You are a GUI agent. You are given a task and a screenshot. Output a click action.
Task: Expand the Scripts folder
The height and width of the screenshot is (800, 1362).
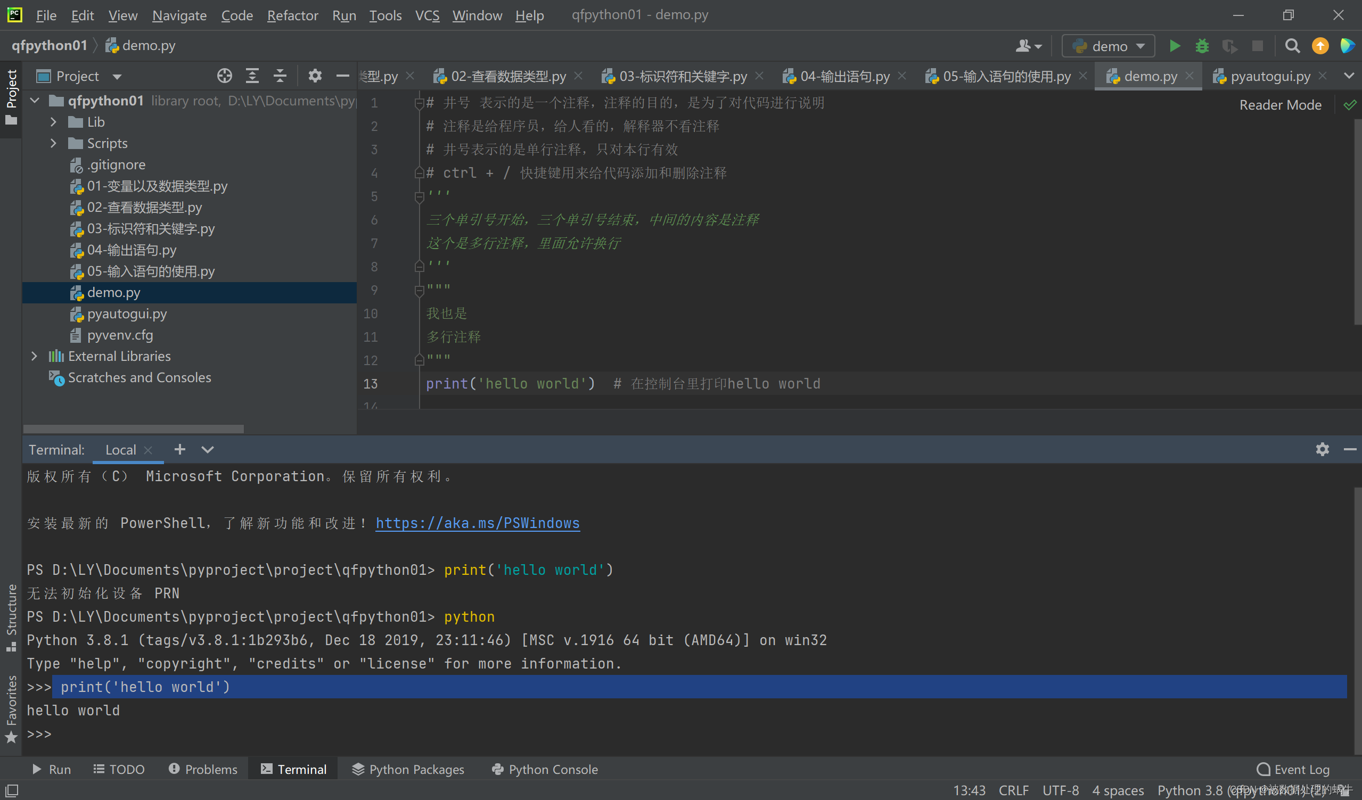(x=53, y=143)
